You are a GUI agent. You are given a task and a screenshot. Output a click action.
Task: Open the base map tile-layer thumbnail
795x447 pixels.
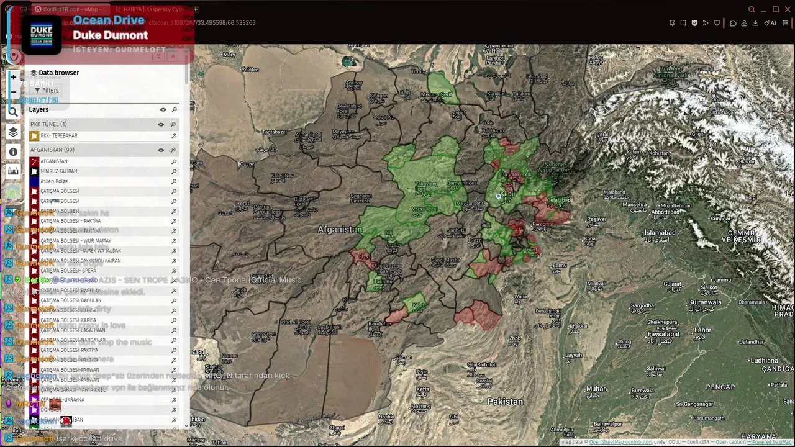coord(13,192)
